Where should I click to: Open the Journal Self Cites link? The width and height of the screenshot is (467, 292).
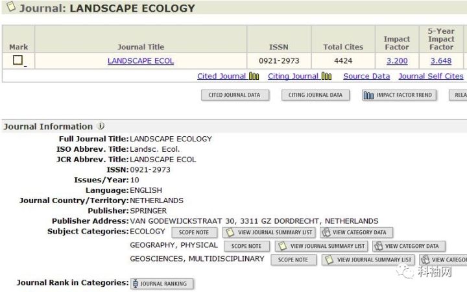tap(431, 76)
